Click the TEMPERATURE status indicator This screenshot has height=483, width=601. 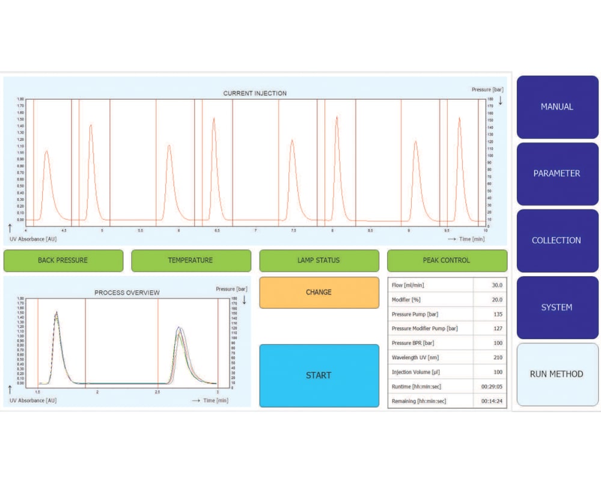coord(191,260)
